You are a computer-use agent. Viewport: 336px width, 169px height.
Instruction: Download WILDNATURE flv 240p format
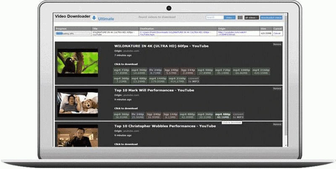tap(155, 72)
